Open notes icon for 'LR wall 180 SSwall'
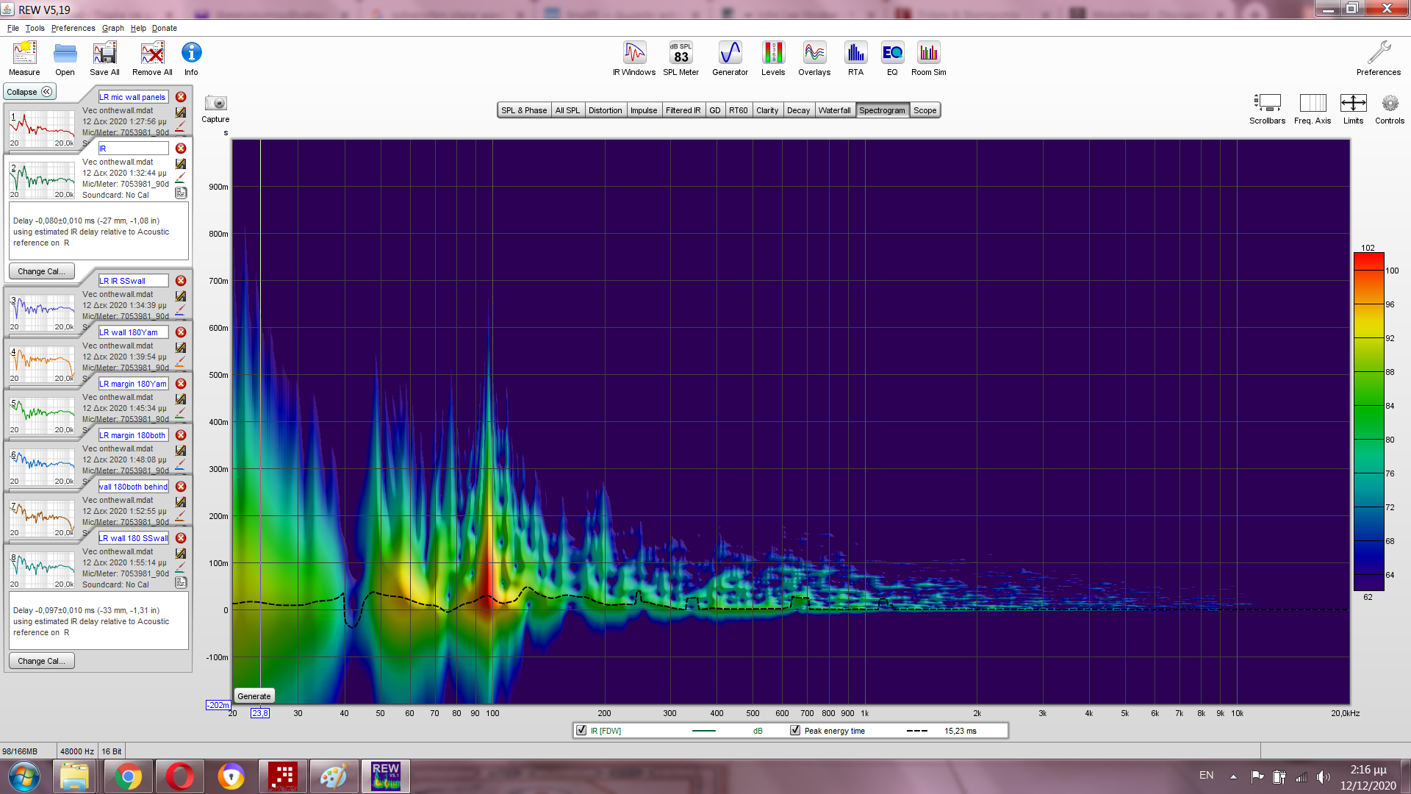The width and height of the screenshot is (1411, 794). [181, 582]
